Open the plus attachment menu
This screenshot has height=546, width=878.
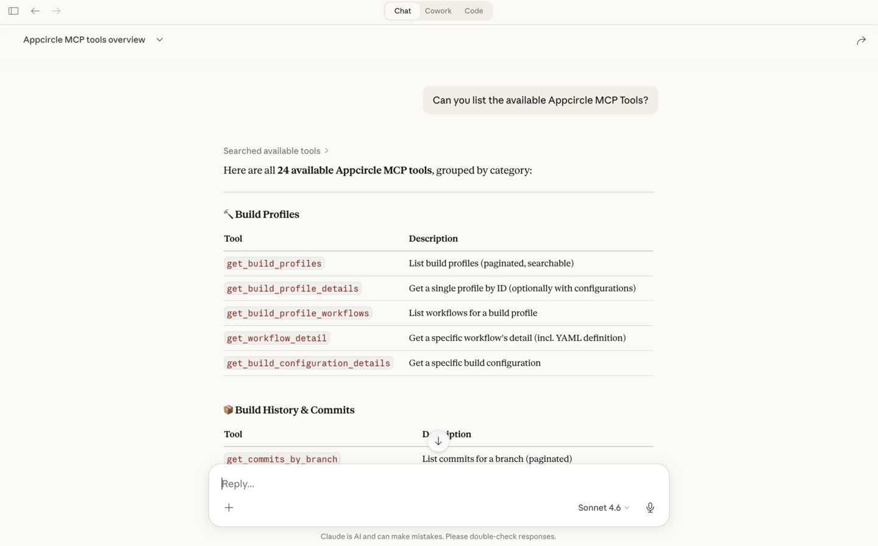pos(229,507)
